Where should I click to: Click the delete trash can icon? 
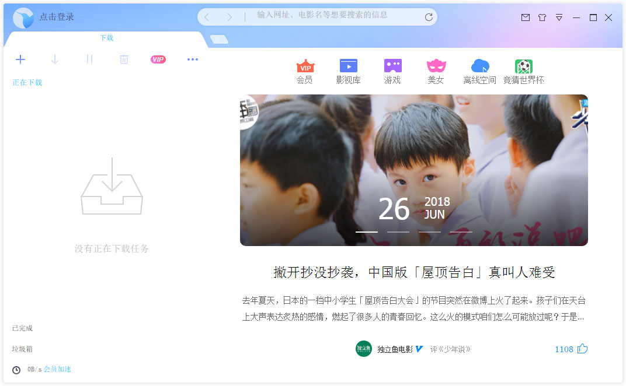[x=124, y=59]
